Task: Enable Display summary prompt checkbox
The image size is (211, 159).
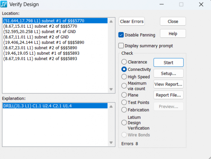Action: coord(121,46)
